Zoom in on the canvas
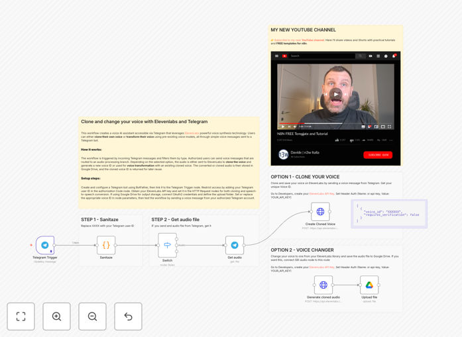The image size is (462, 337). (56, 316)
